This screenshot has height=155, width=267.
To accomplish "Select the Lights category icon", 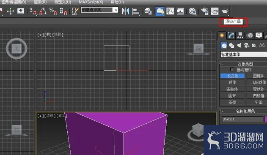I will 239,46.
